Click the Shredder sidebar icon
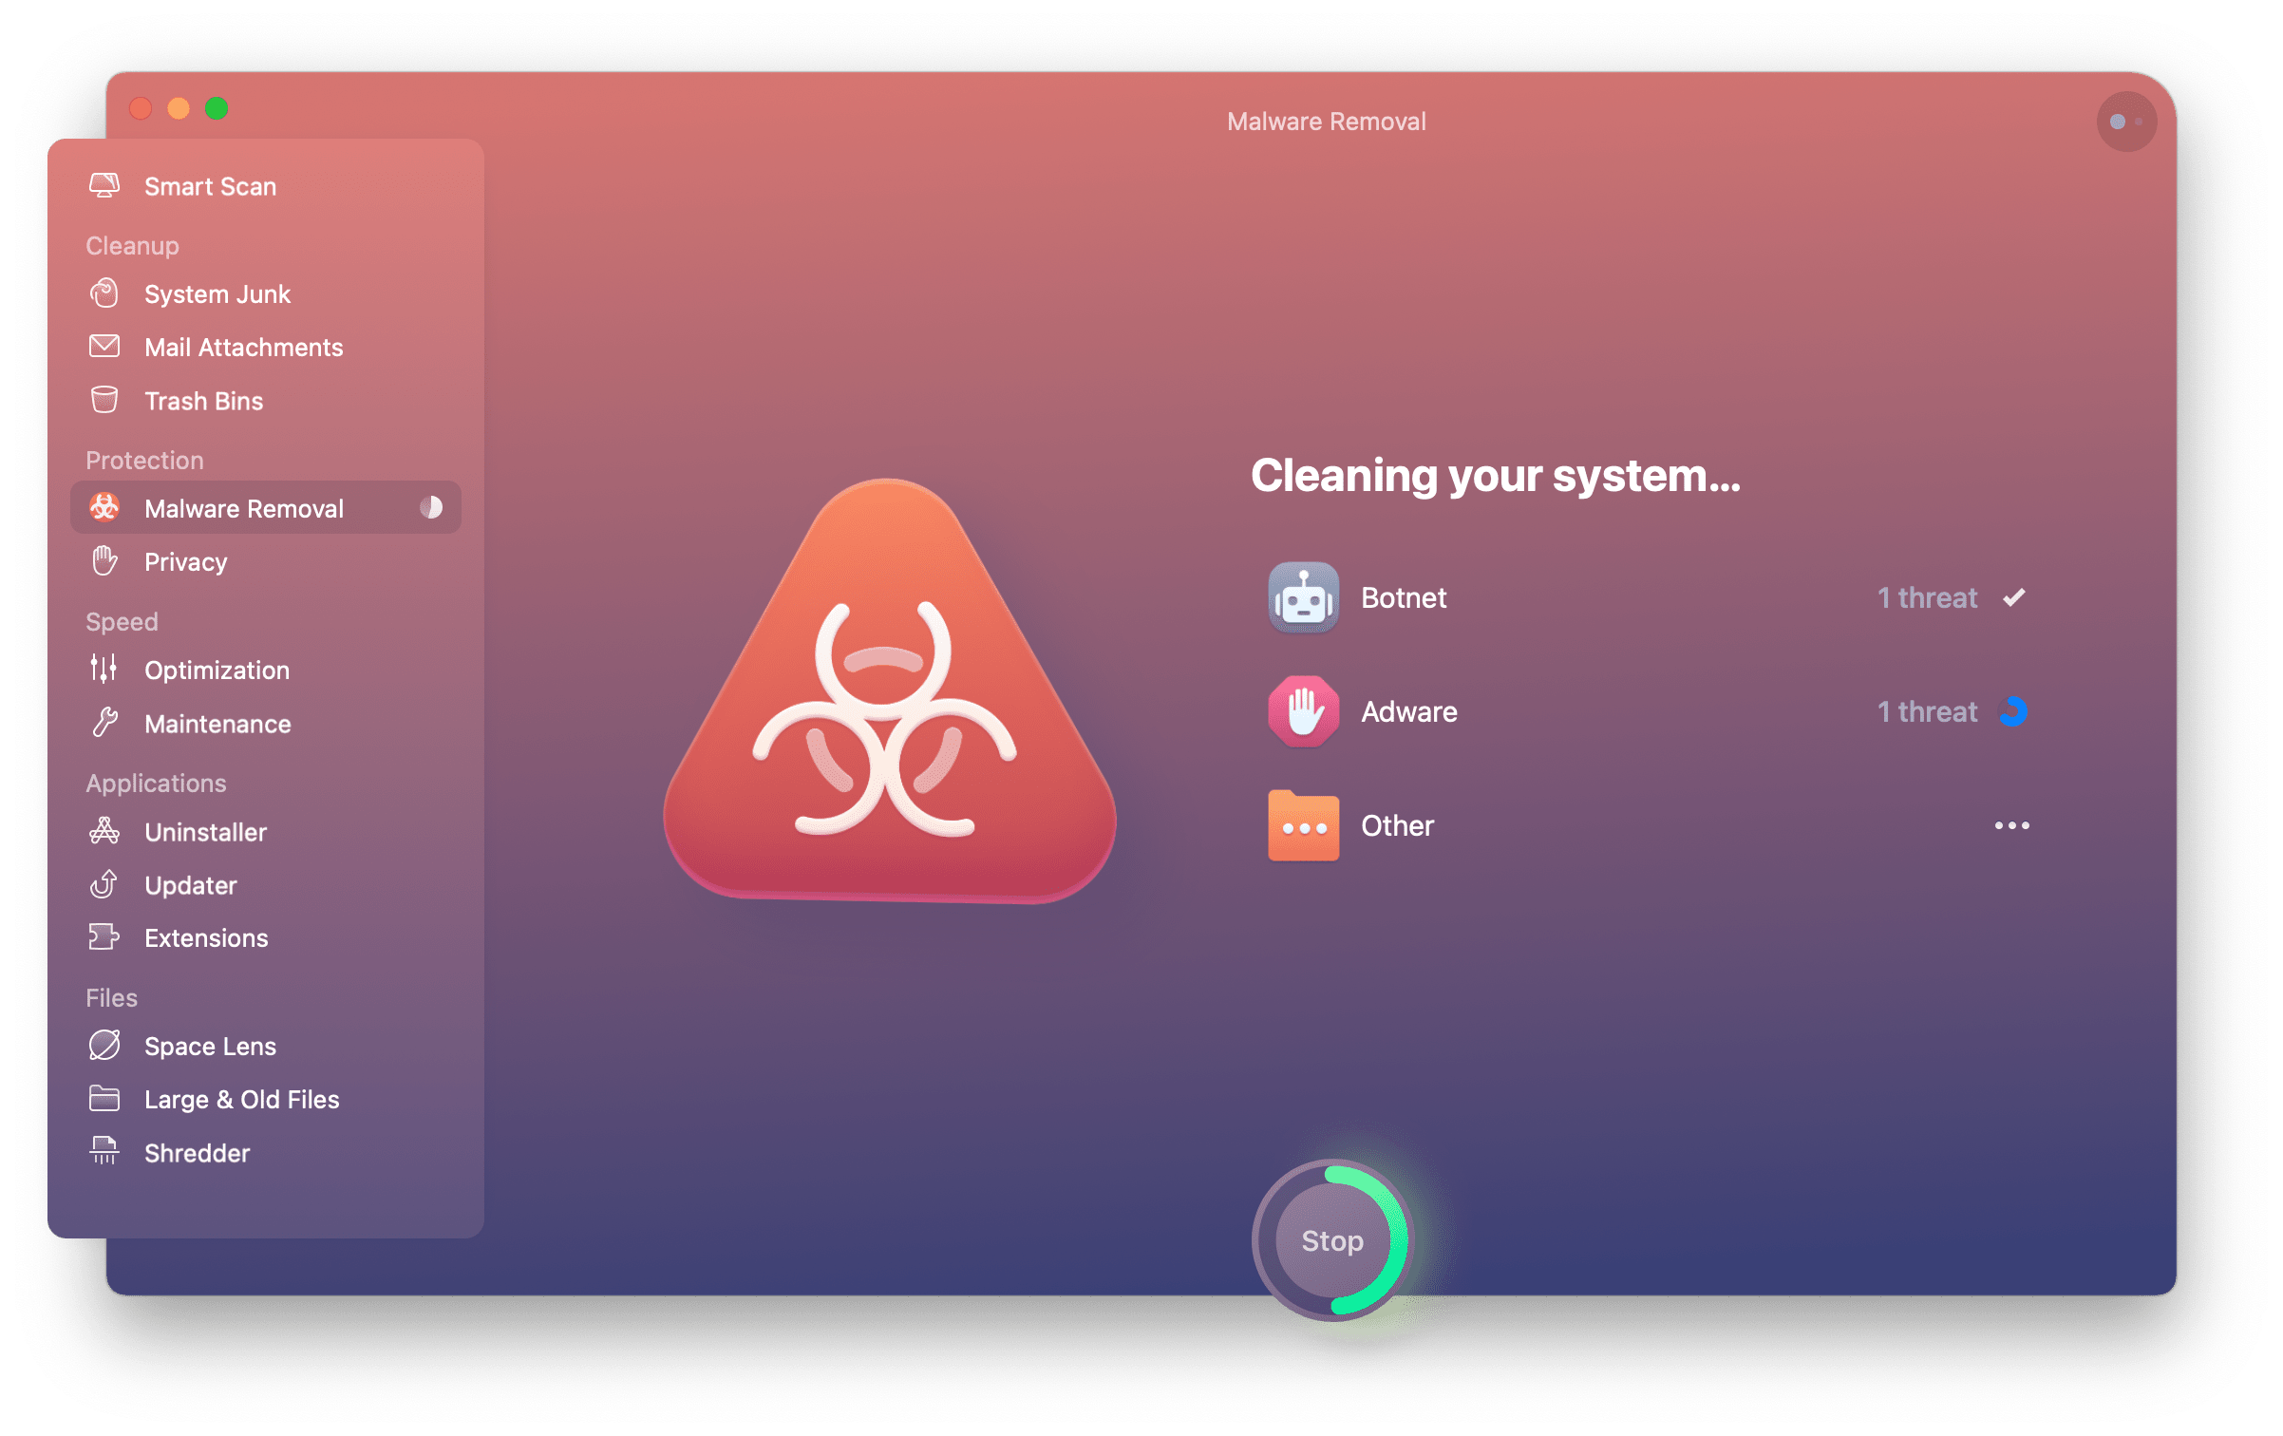This screenshot has width=2283, height=1436. (105, 1153)
